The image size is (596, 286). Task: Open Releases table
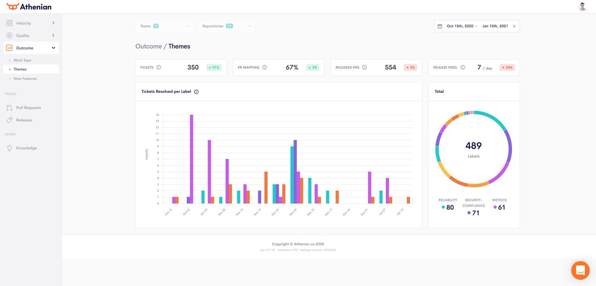pos(24,120)
